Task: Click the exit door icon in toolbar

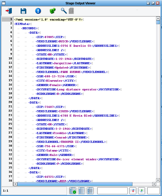Action: tap(8, 11)
